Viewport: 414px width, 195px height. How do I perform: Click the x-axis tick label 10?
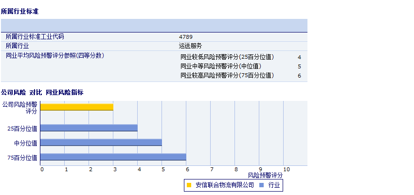click(287, 169)
